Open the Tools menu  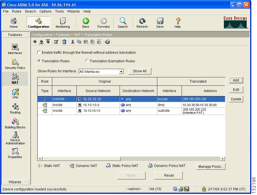(59, 11)
